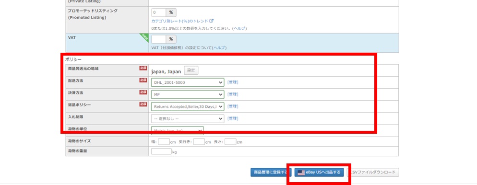Open the DHL_2001-5000 shipping method dropdown

pyautogui.click(x=188, y=82)
